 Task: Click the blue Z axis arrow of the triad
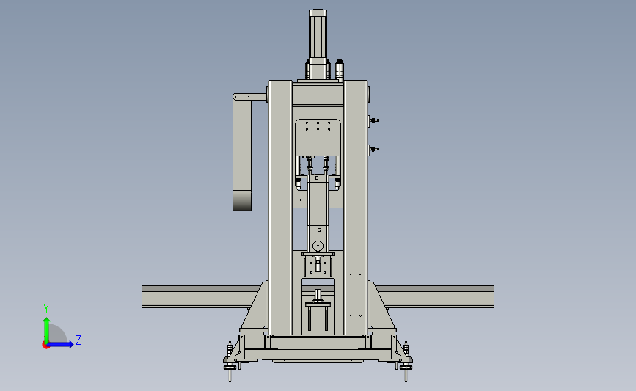click(61, 345)
